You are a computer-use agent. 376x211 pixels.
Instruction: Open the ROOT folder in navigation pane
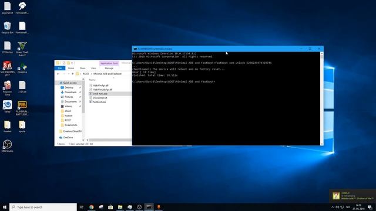pyautogui.click(x=68, y=120)
